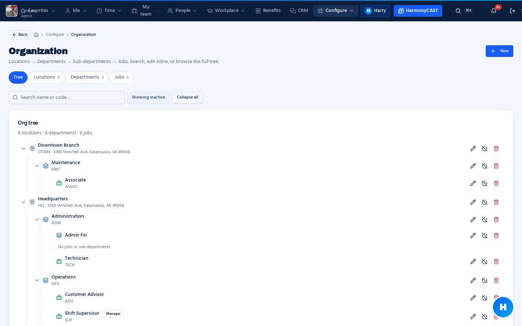Deactivate the Maintenance department
Image resolution: width=522 pixels, height=326 pixels.
click(x=485, y=166)
